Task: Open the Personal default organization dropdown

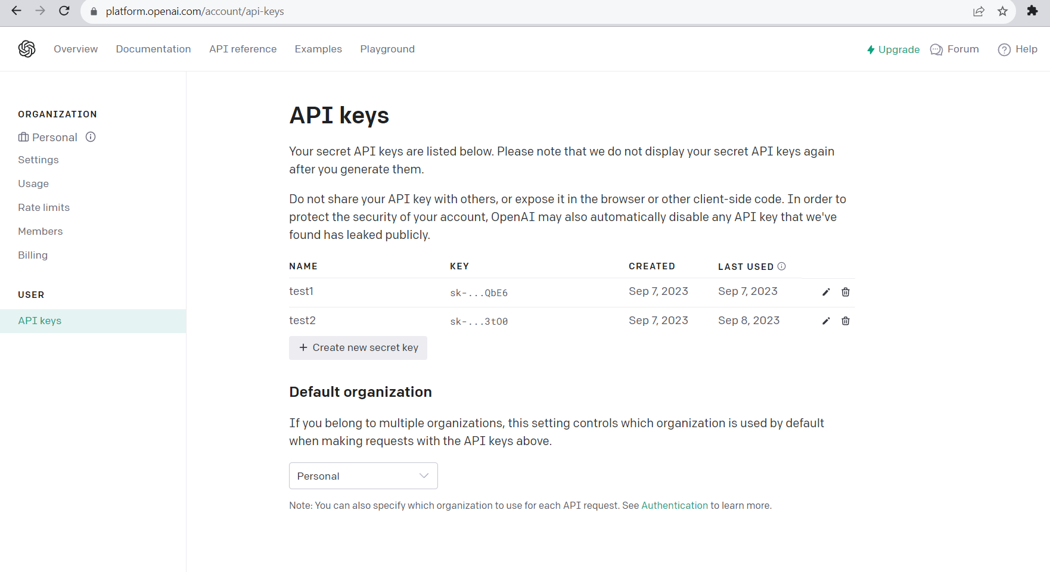Action: [x=364, y=476]
